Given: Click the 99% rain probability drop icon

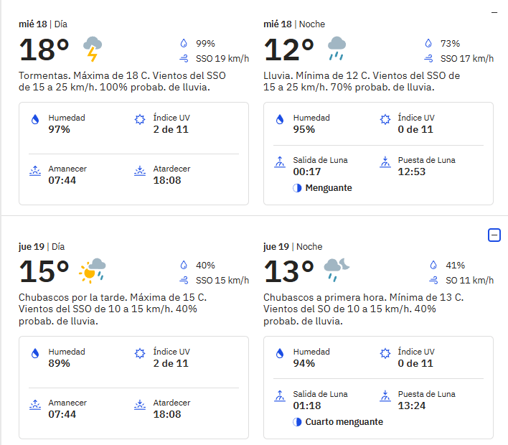Looking at the screenshot, I should coord(184,43).
